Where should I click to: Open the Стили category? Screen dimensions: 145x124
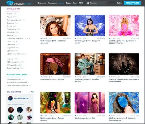coord(9,26)
